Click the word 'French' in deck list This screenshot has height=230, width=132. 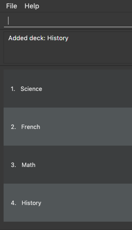click(x=31, y=127)
